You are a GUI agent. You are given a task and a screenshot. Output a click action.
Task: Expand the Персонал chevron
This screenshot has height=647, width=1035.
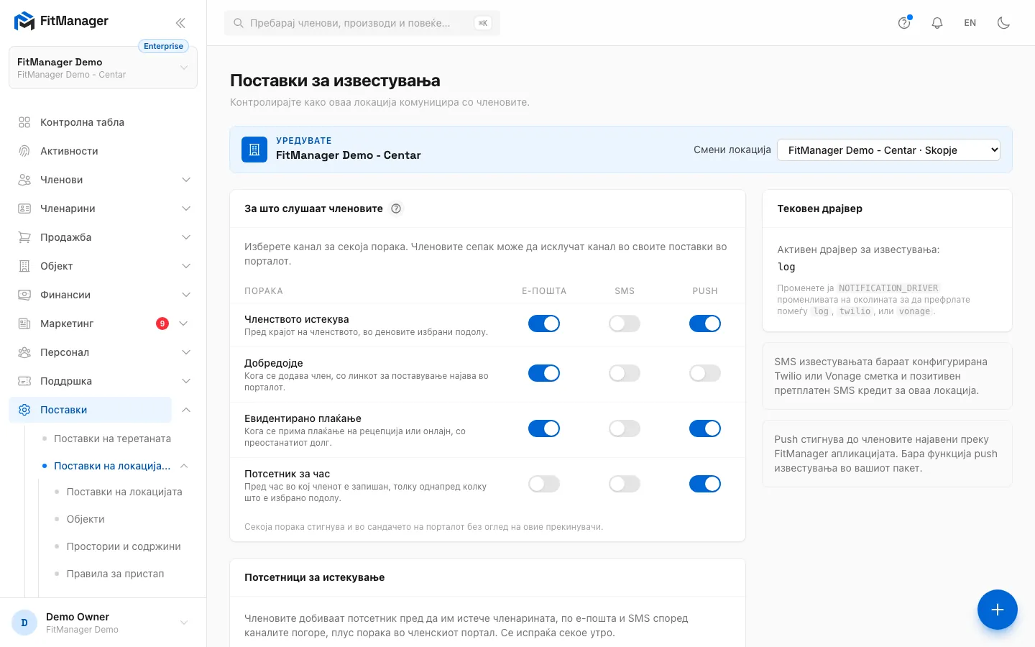pos(186,352)
